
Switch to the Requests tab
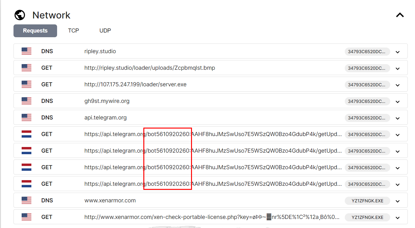35,31
